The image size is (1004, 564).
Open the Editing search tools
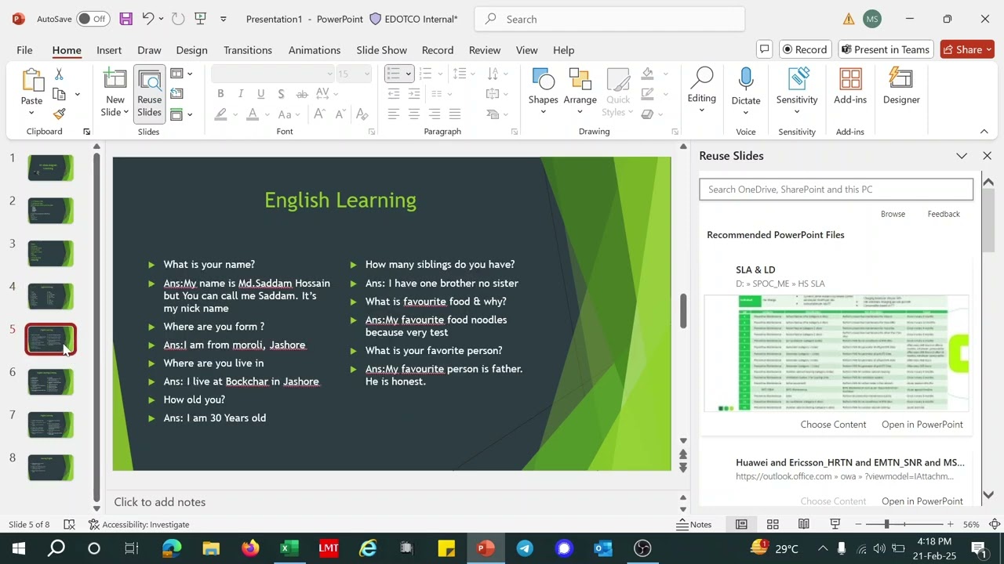click(701, 86)
